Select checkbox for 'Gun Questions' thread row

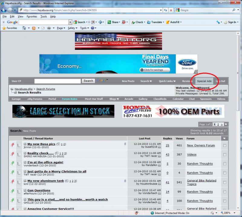[x=224, y=192]
